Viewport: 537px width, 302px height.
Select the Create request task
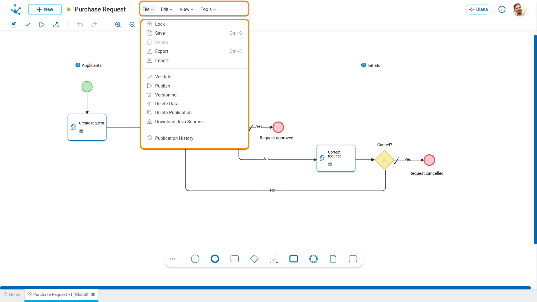click(87, 127)
